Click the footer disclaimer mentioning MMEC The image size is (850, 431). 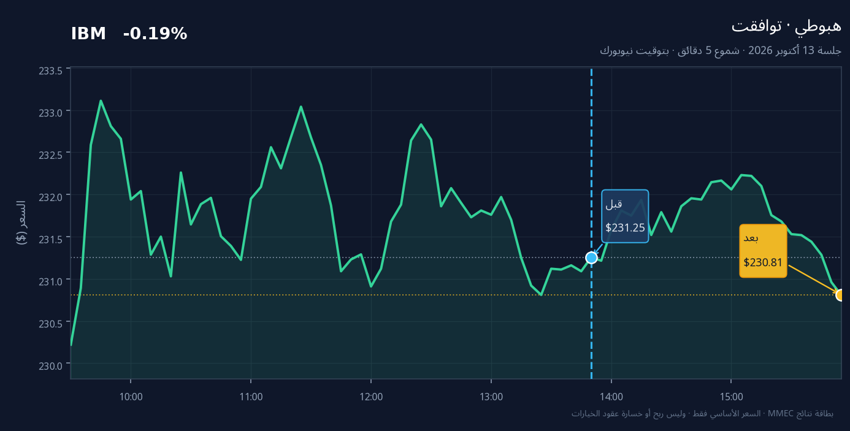tap(702, 413)
